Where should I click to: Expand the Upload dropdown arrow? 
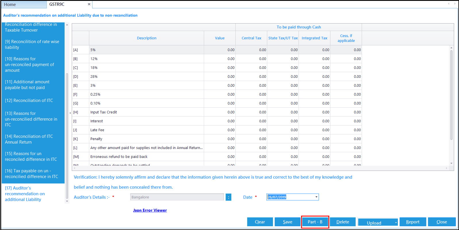pos(396,223)
